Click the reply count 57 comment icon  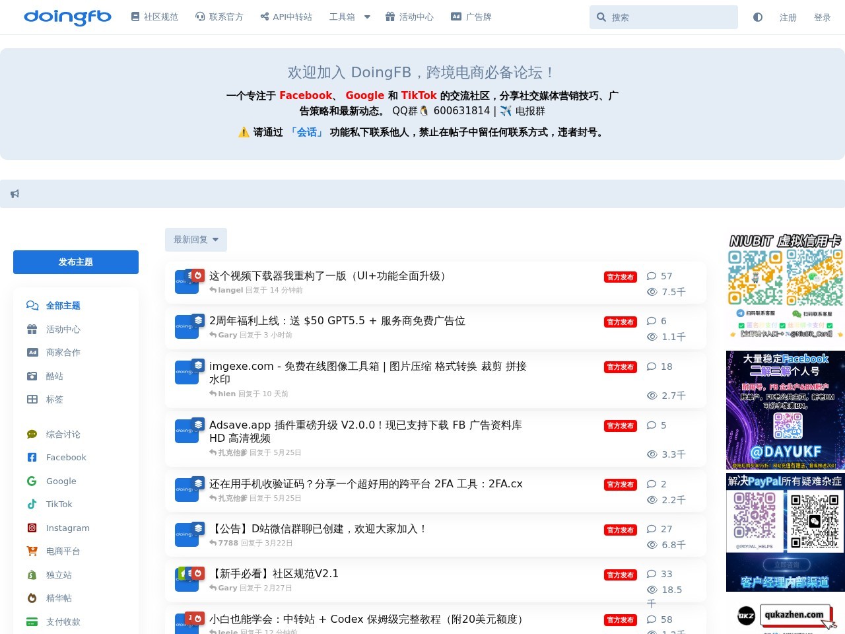point(652,276)
